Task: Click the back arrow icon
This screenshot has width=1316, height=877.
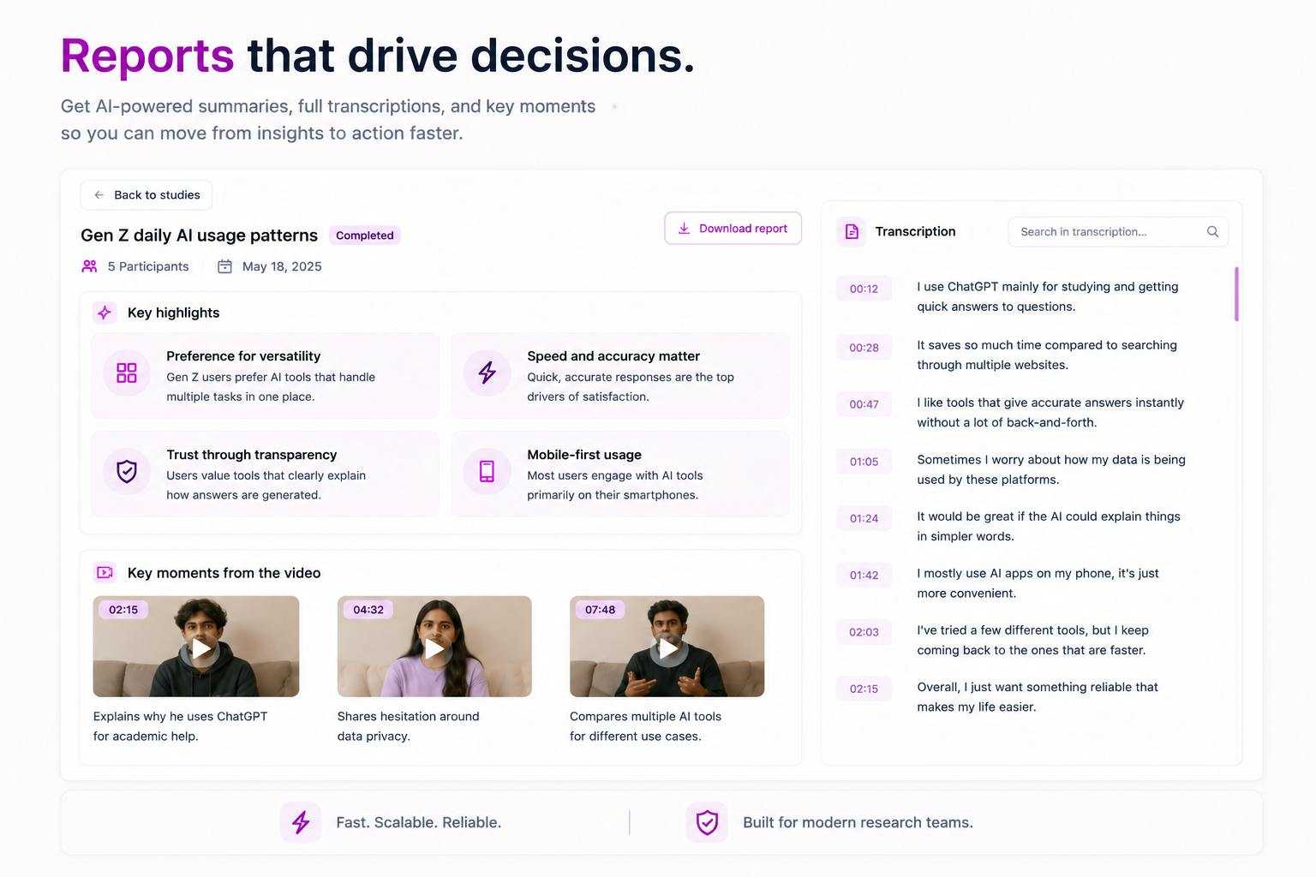Action: pos(99,195)
